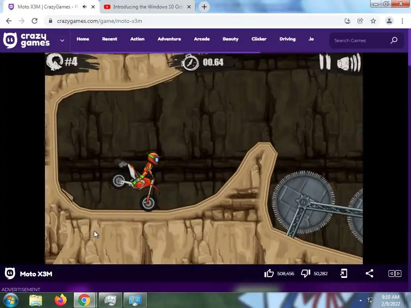Click the 508,456 likes count
This screenshot has height=308, width=411.
point(285,274)
